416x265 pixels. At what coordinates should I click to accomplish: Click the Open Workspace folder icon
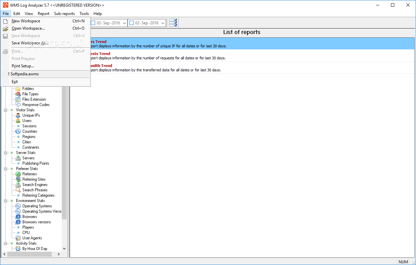(x=5, y=28)
